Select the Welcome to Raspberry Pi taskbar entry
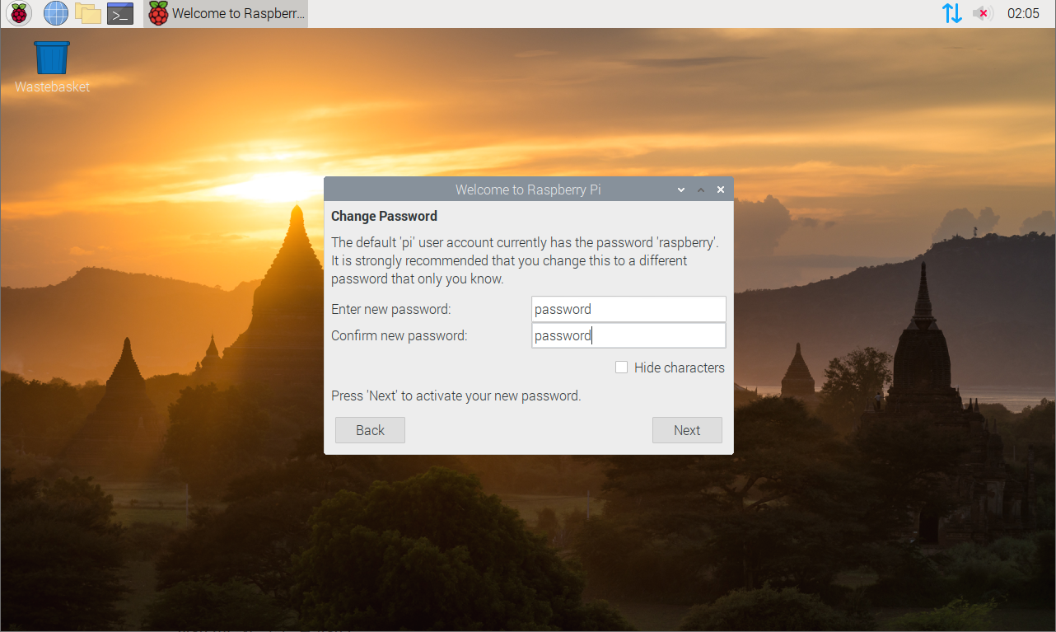This screenshot has height=632, width=1056. [x=226, y=14]
